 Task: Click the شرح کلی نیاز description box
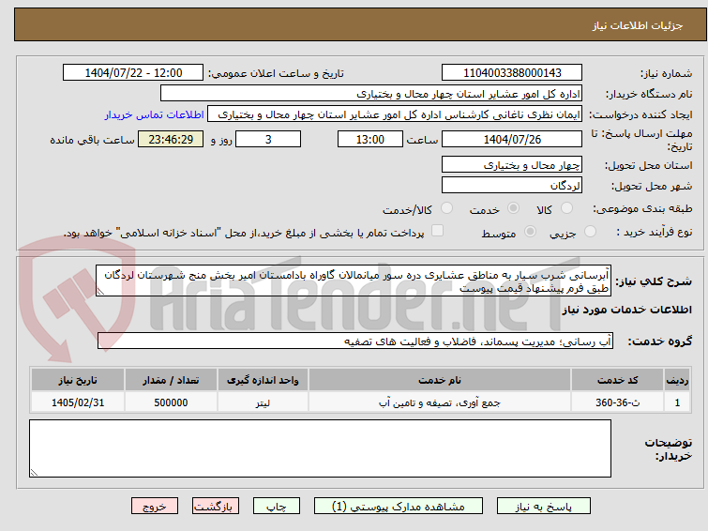point(354,281)
